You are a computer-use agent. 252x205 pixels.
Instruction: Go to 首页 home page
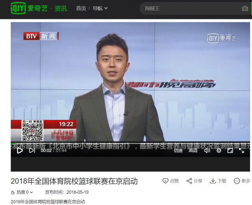click(81, 8)
